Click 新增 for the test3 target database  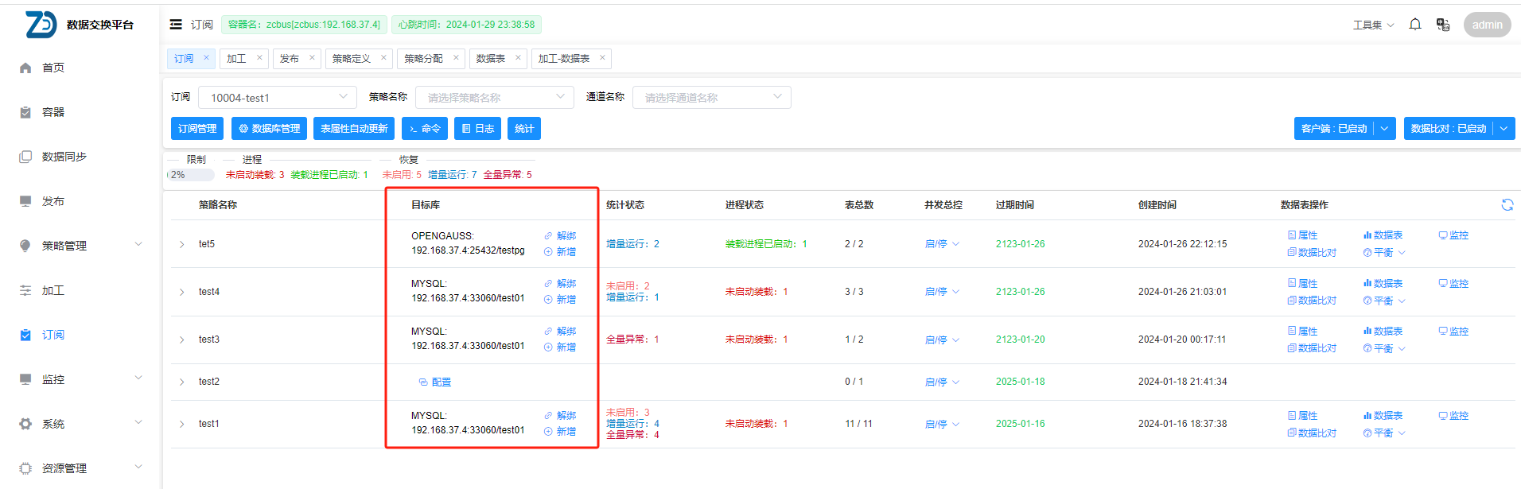coord(560,347)
